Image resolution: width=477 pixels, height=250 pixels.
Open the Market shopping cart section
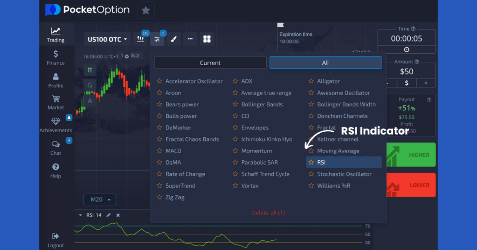click(56, 103)
